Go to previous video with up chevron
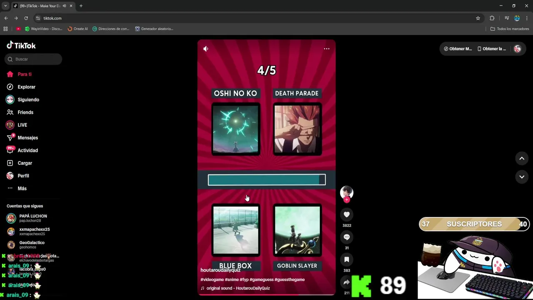The image size is (533, 300). click(521, 158)
